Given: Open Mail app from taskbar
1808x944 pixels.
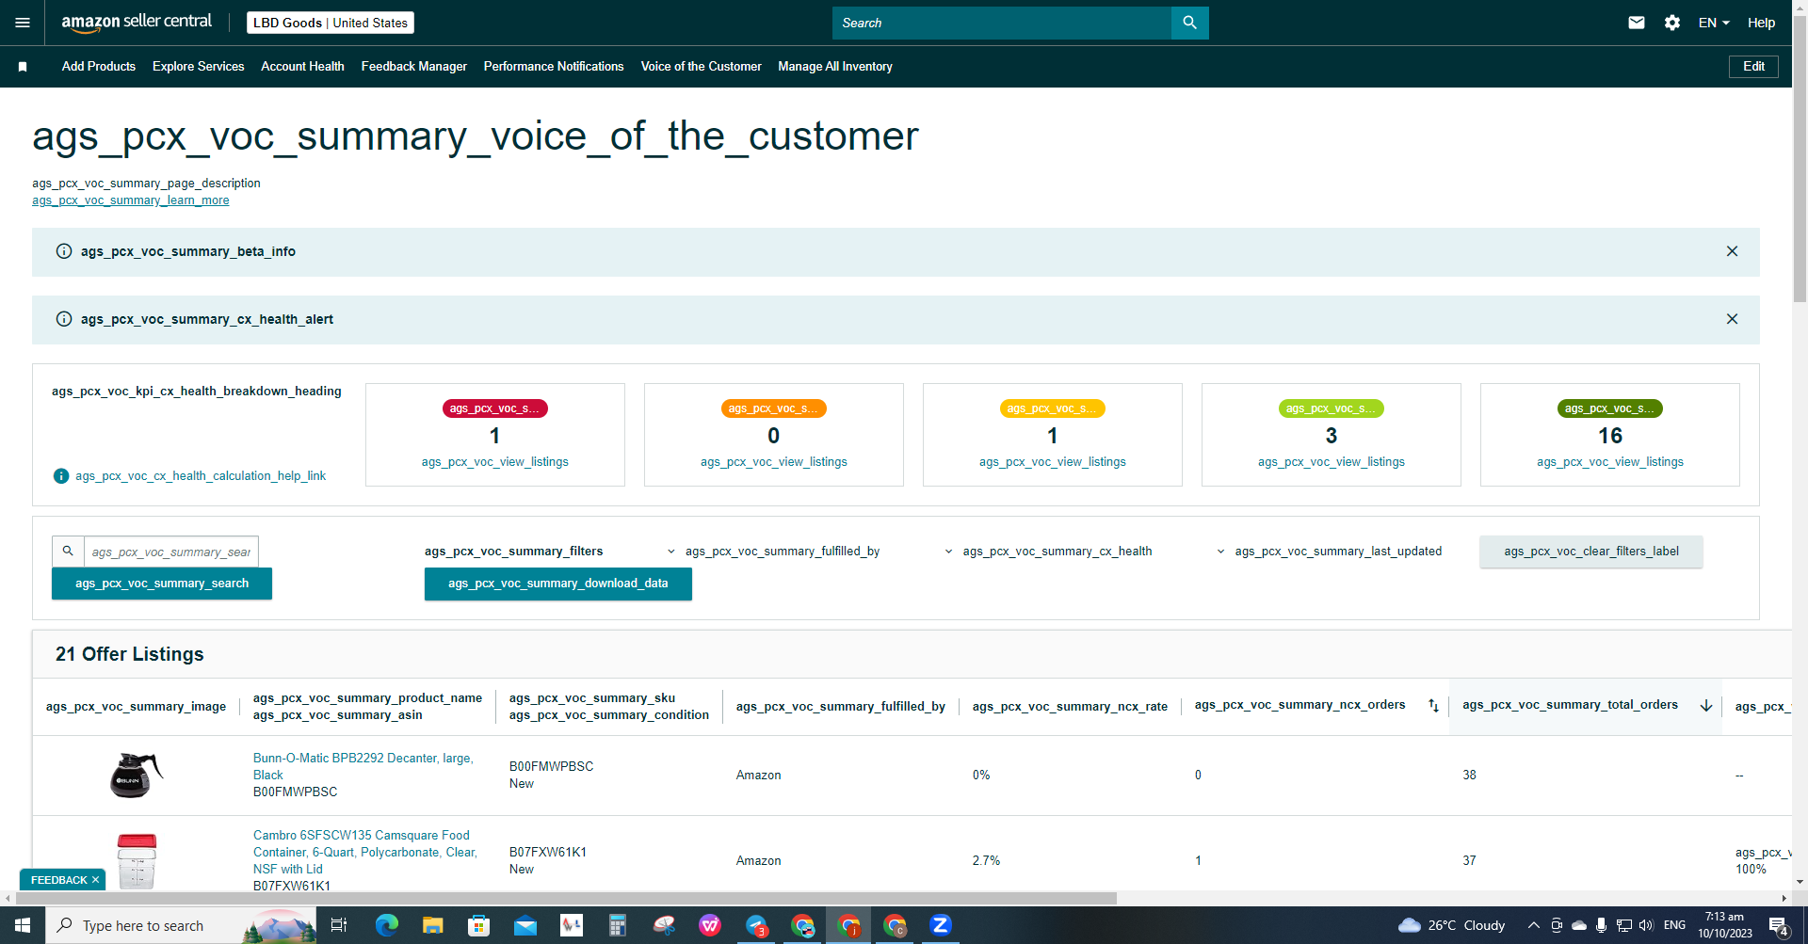Looking at the screenshot, I should (x=525, y=925).
